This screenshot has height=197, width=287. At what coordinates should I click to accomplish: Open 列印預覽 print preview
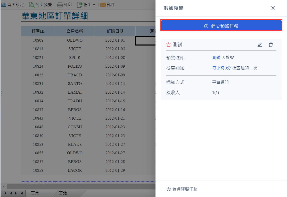[40, 5]
